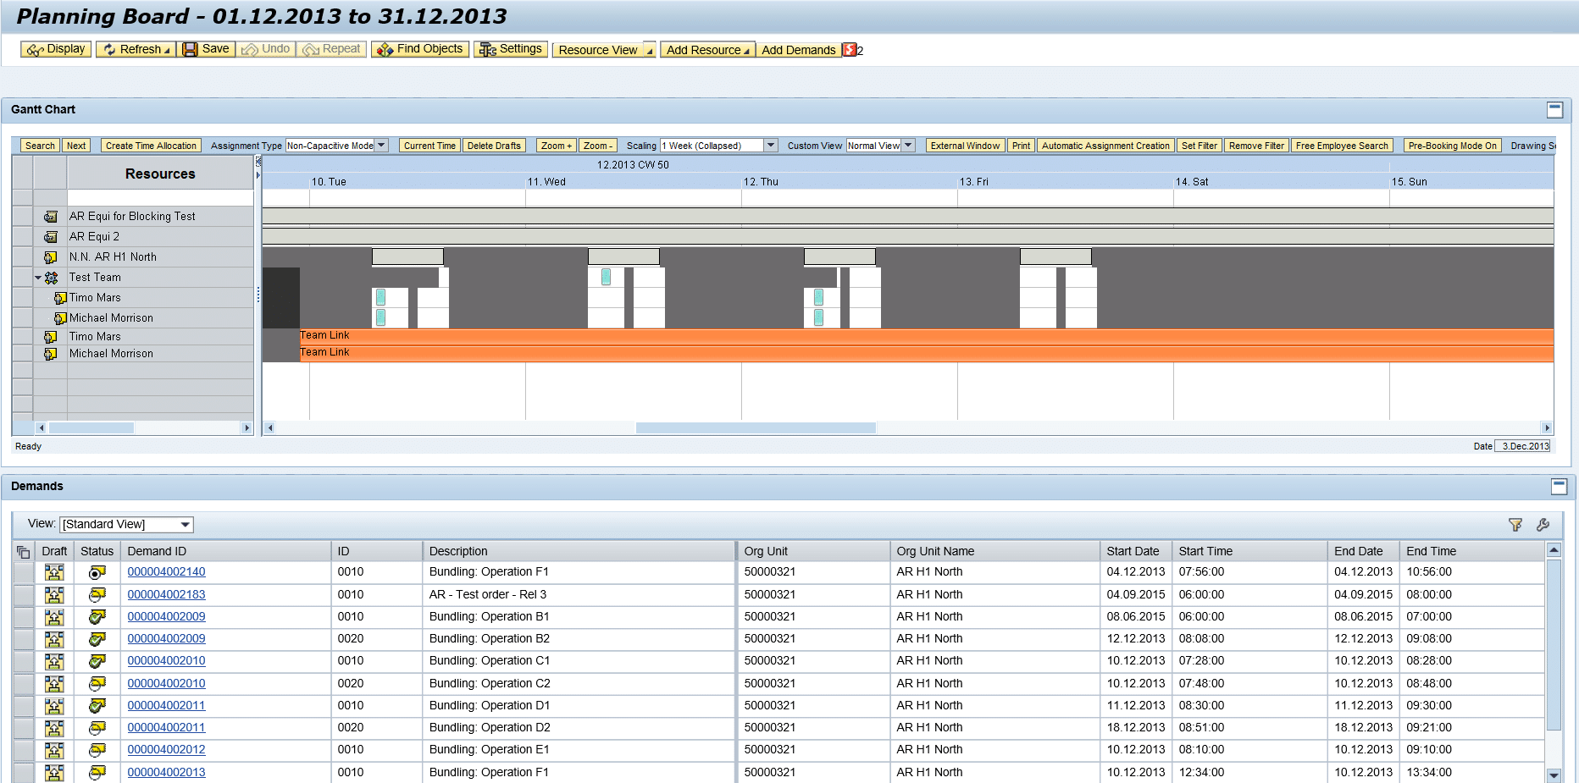
Task: Open demand link 000004002183
Action: [166, 594]
